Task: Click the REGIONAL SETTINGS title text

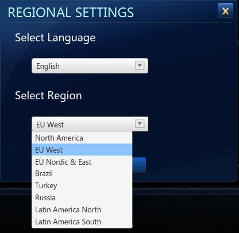Action: [x=71, y=13]
